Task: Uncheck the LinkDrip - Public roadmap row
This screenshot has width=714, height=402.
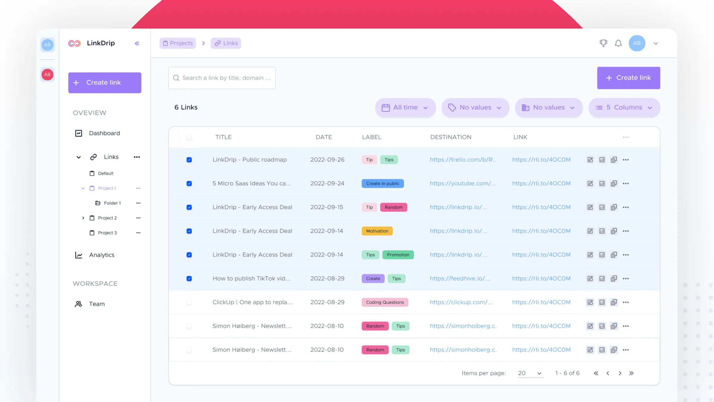Action: [x=189, y=160]
